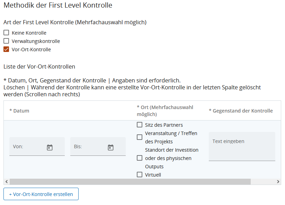The image size is (285, 205).
Task: Click the Ort column header
Action: pos(165,111)
